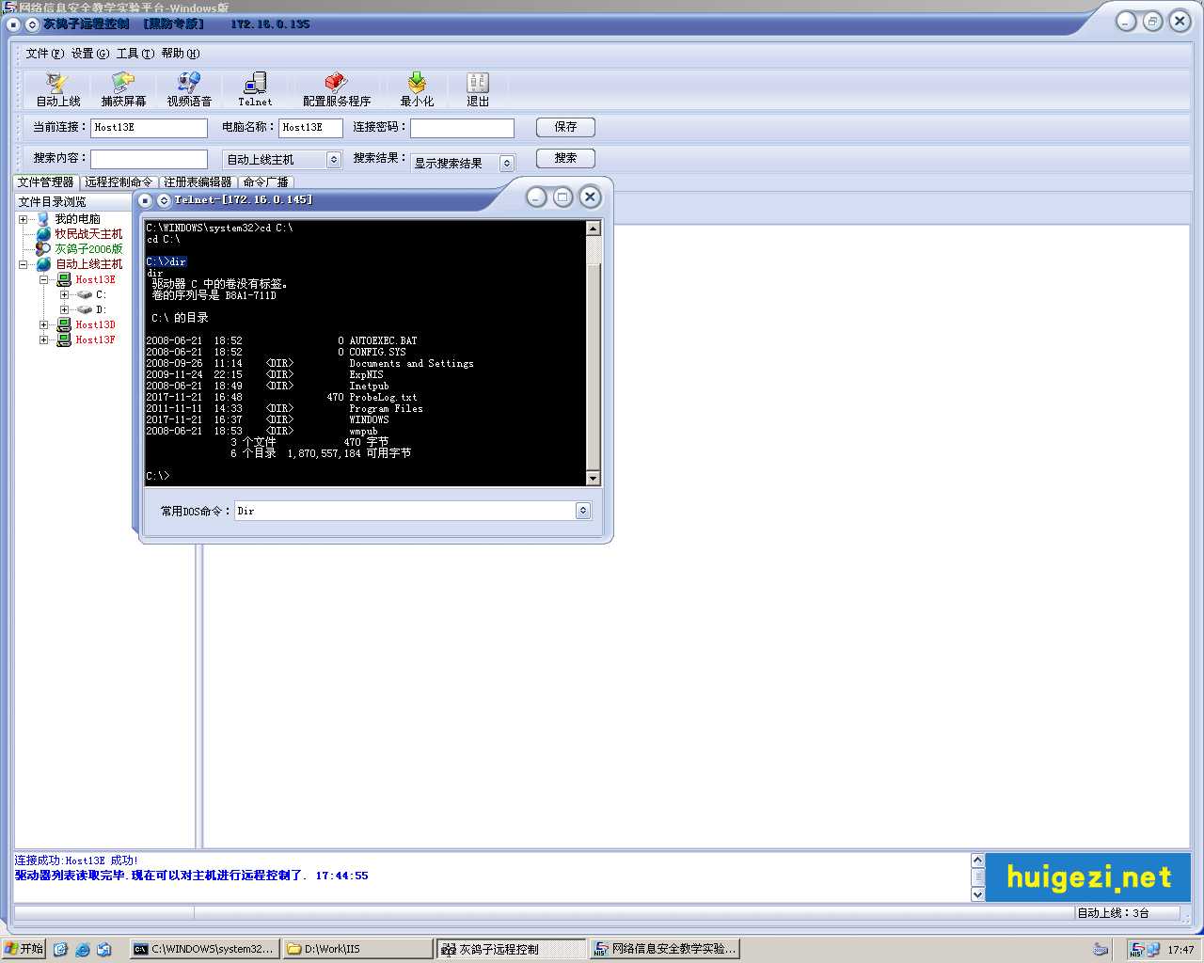This screenshot has height=963, width=1204.
Task: Select 牧民战天主机 tree node
Action: click(x=88, y=234)
